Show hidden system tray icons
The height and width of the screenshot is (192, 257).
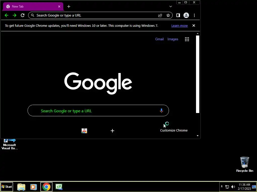point(222,186)
